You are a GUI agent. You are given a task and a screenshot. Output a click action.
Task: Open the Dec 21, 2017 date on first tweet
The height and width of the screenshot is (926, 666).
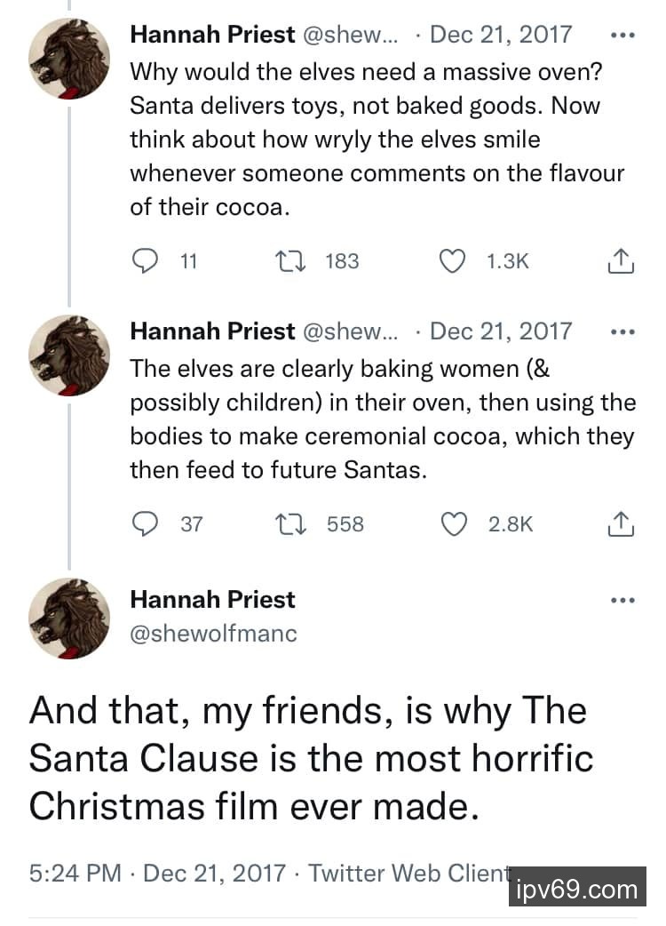click(x=501, y=35)
